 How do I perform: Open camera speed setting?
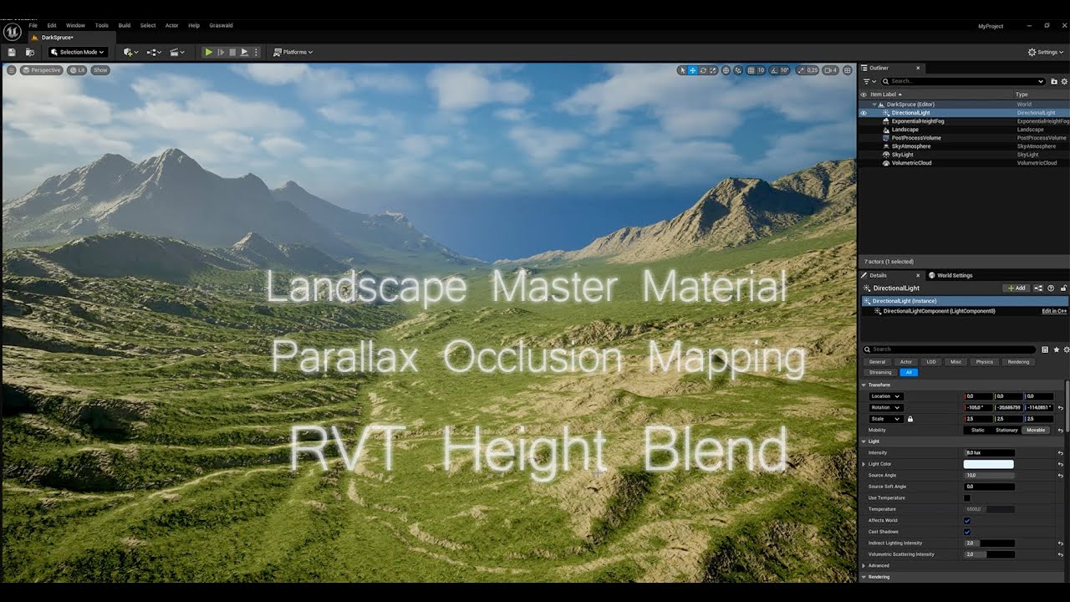click(830, 70)
